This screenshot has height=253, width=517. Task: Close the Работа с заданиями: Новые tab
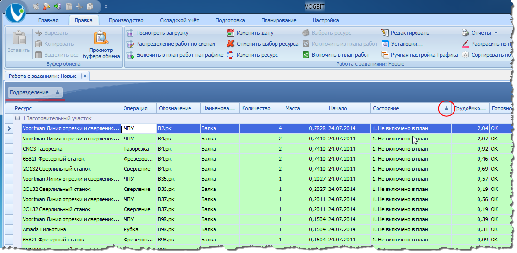pyautogui.click(x=85, y=76)
